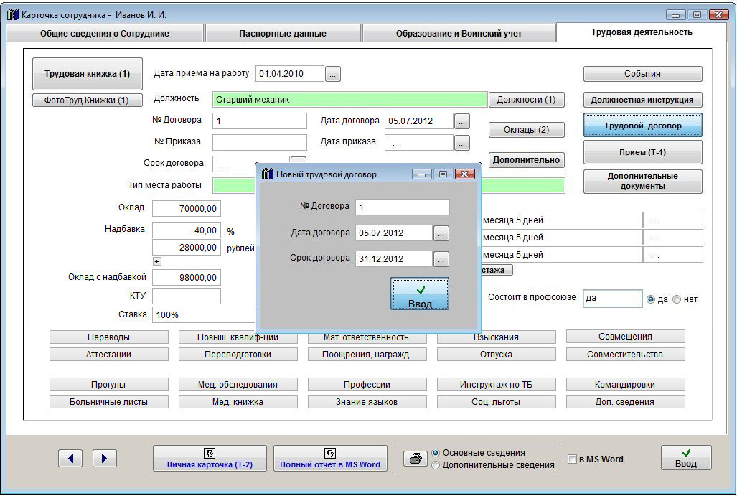The height and width of the screenshot is (496, 737).
Task: Open date picker next to Дата приказа
Action: tap(462, 142)
